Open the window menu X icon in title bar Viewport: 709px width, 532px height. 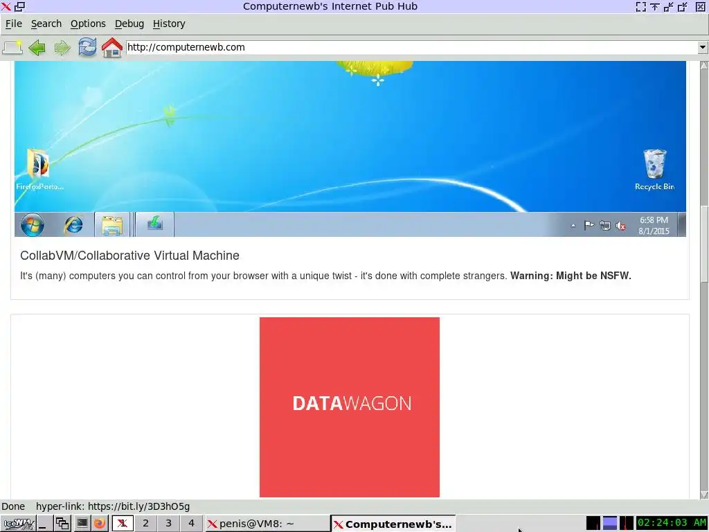pos(6,6)
